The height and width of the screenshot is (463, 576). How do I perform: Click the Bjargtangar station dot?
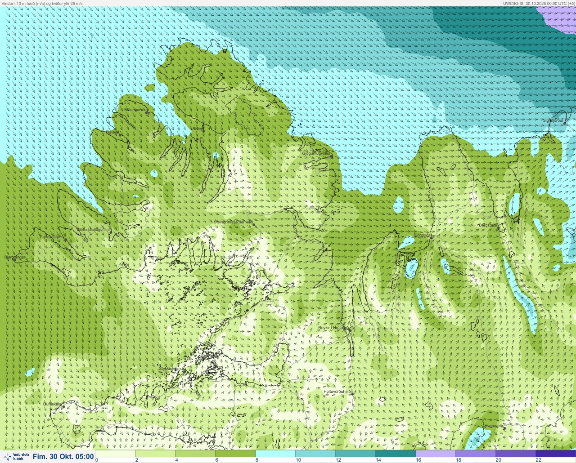(14, 260)
